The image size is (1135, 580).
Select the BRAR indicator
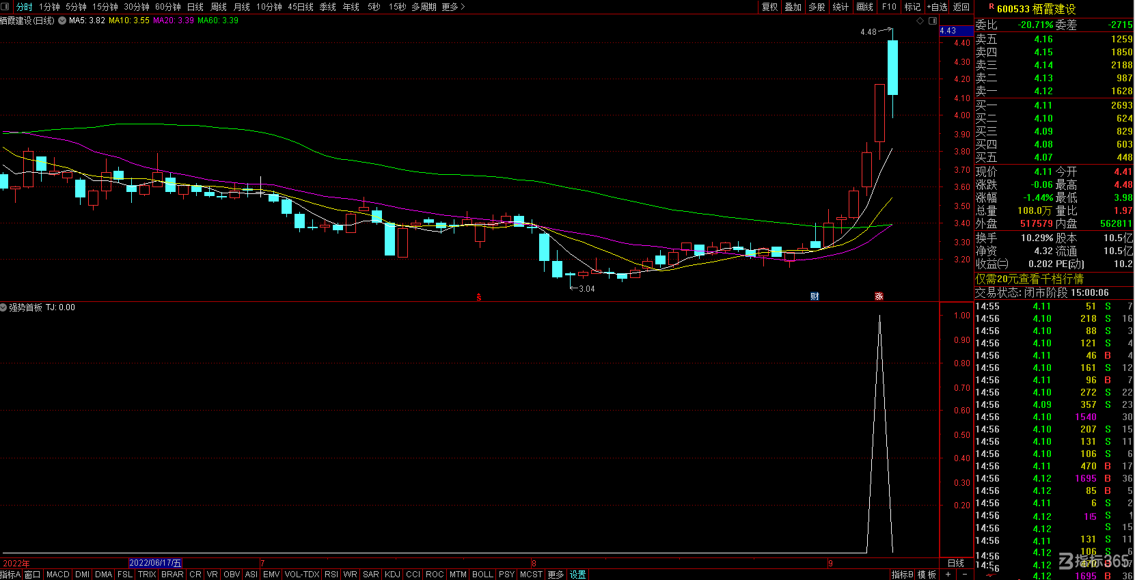coord(172,575)
